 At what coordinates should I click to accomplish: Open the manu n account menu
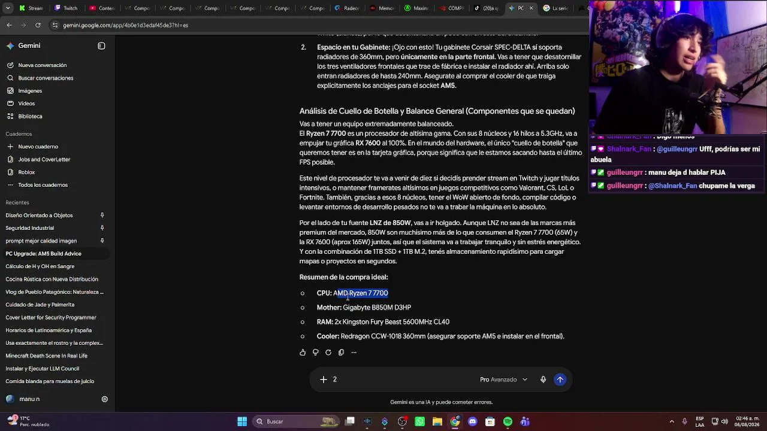coord(23,399)
